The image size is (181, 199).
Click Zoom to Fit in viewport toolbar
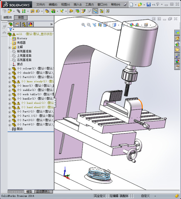(x=83, y=25)
